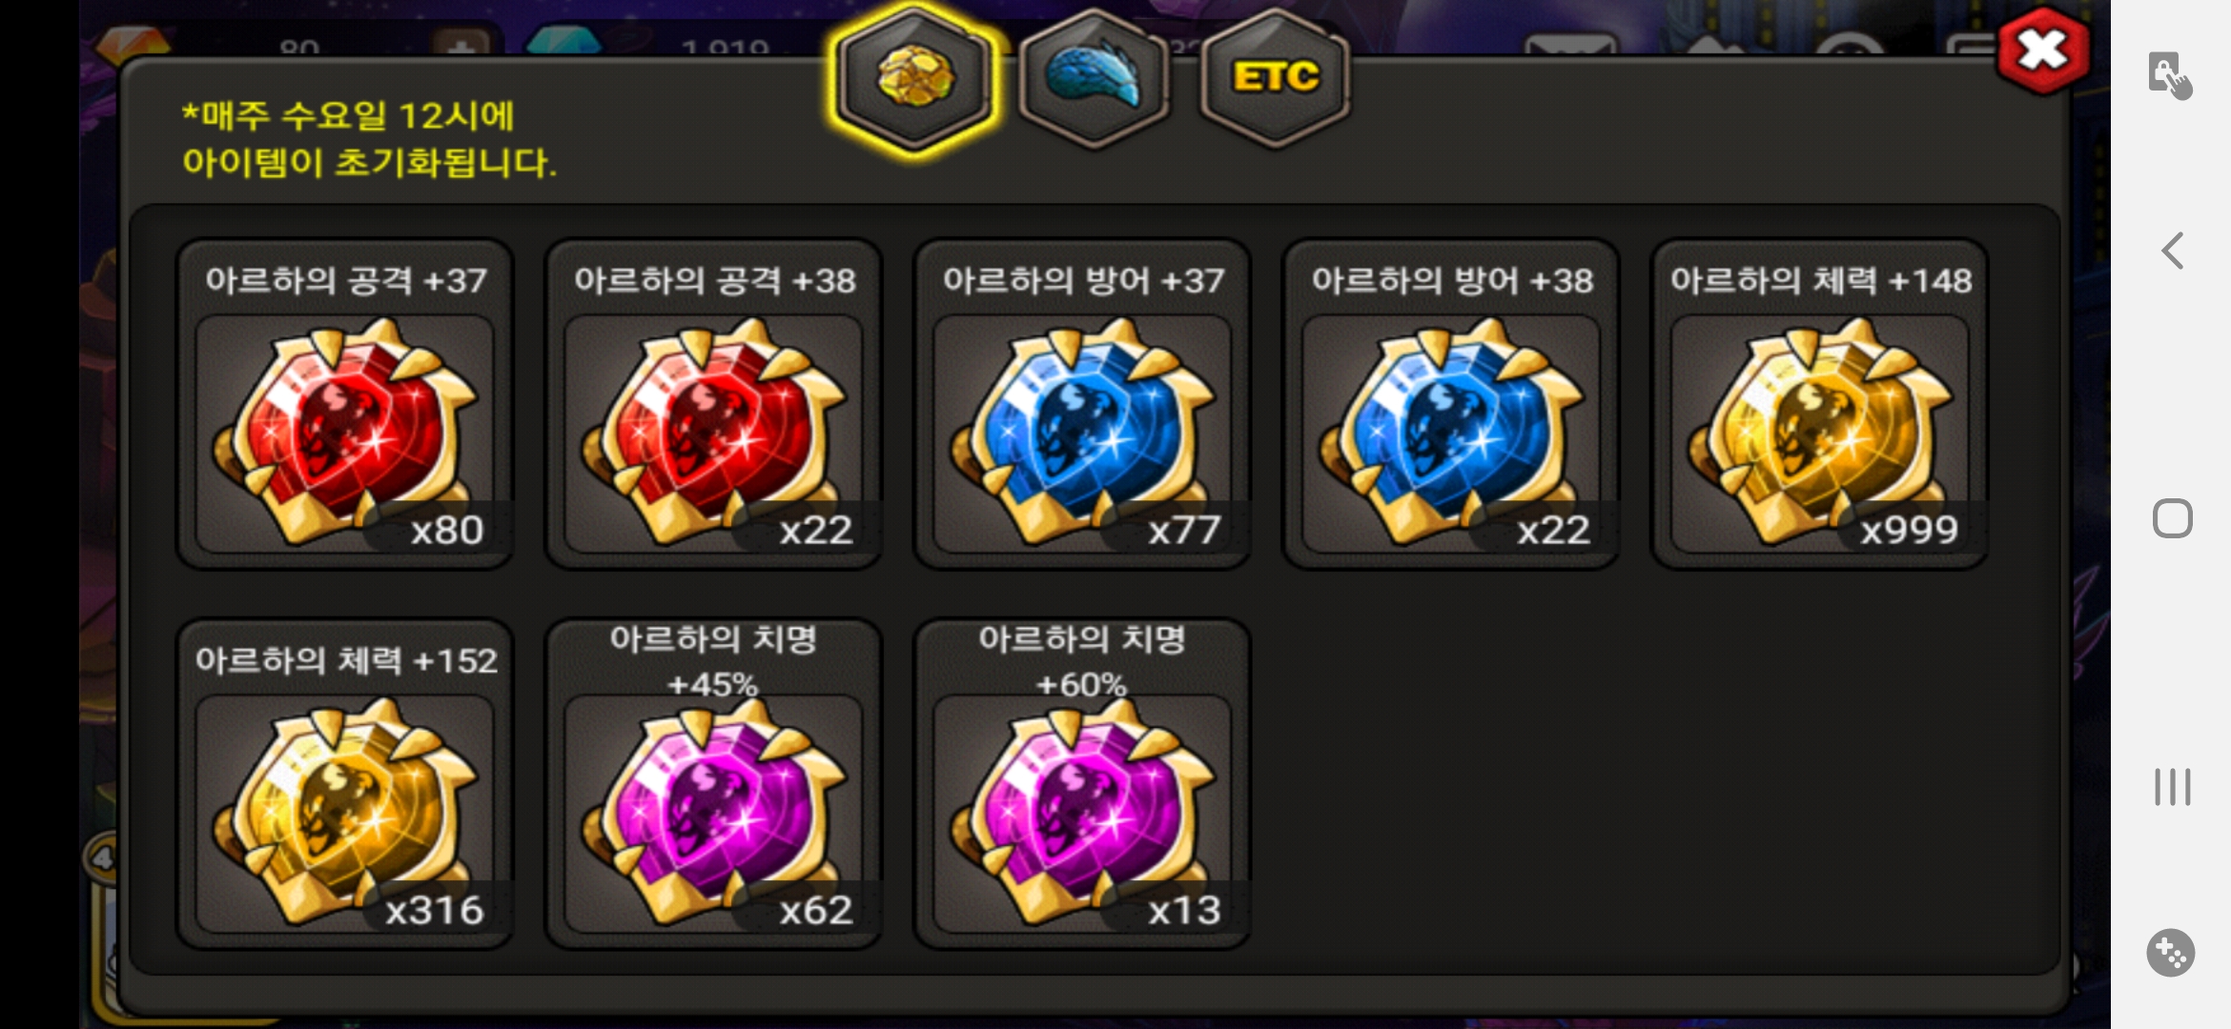Tap the x999 count on health gem
The width and height of the screenshot is (2231, 1029).
[1909, 530]
